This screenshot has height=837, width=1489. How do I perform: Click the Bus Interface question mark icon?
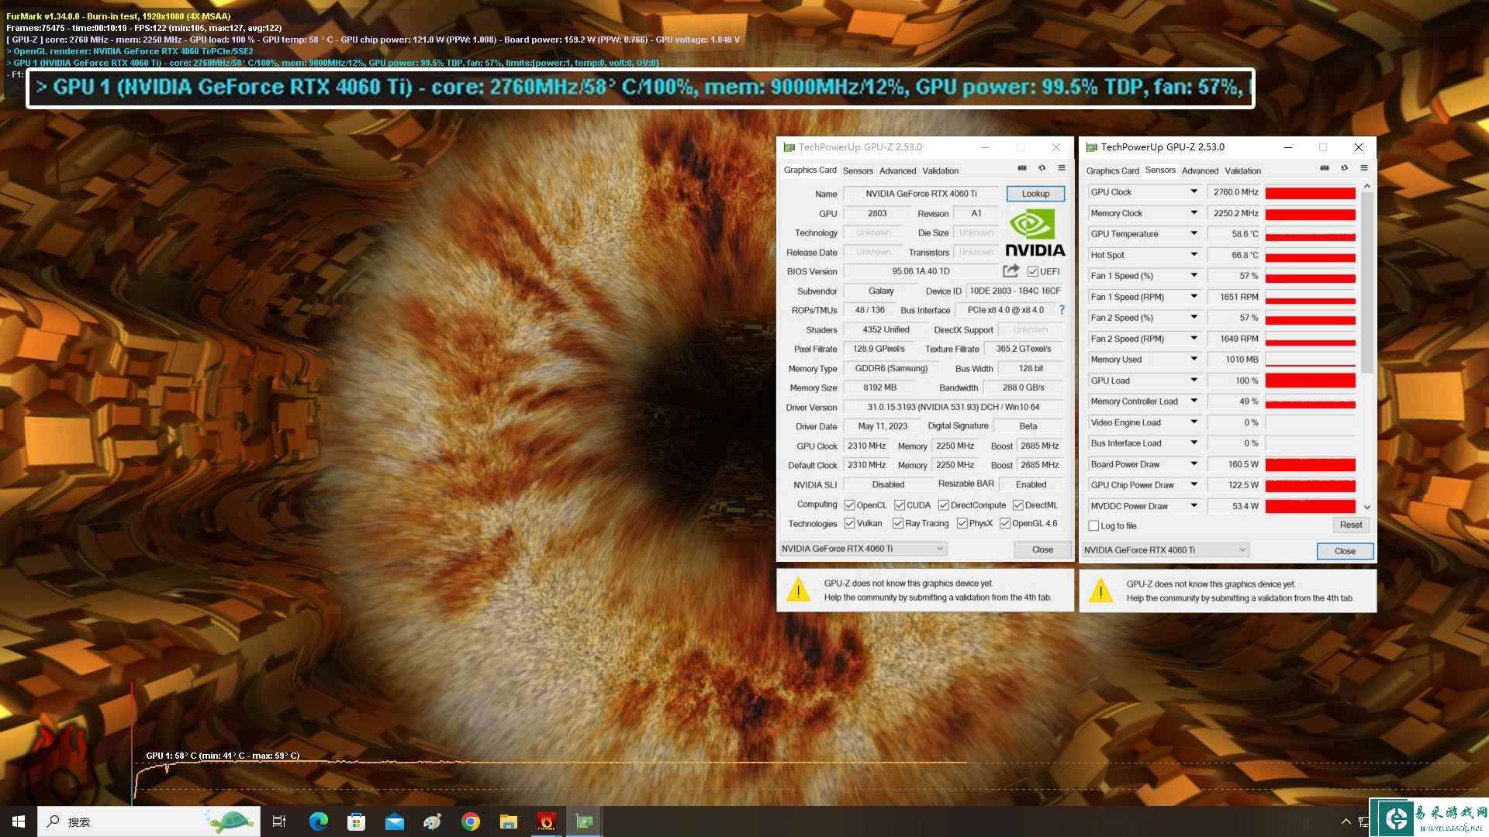click(x=1062, y=310)
